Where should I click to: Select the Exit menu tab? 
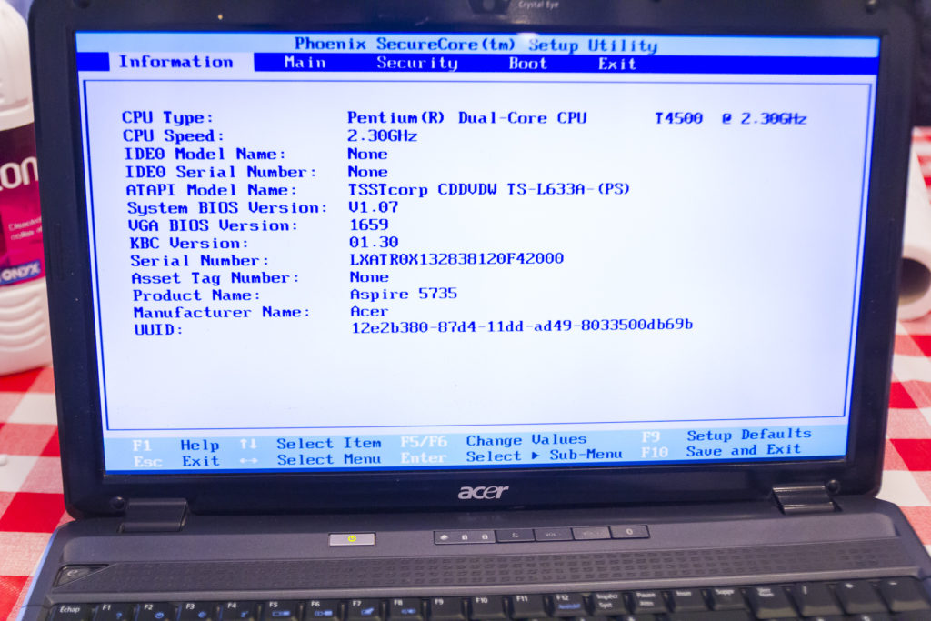pyautogui.click(x=616, y=64)
